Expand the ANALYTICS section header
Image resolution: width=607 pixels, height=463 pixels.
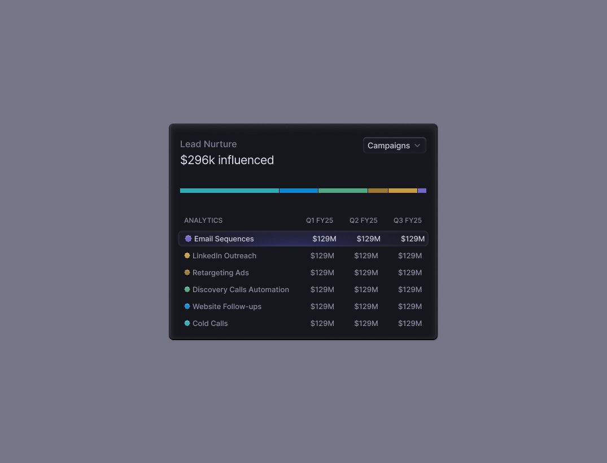[x=203, y=221]
